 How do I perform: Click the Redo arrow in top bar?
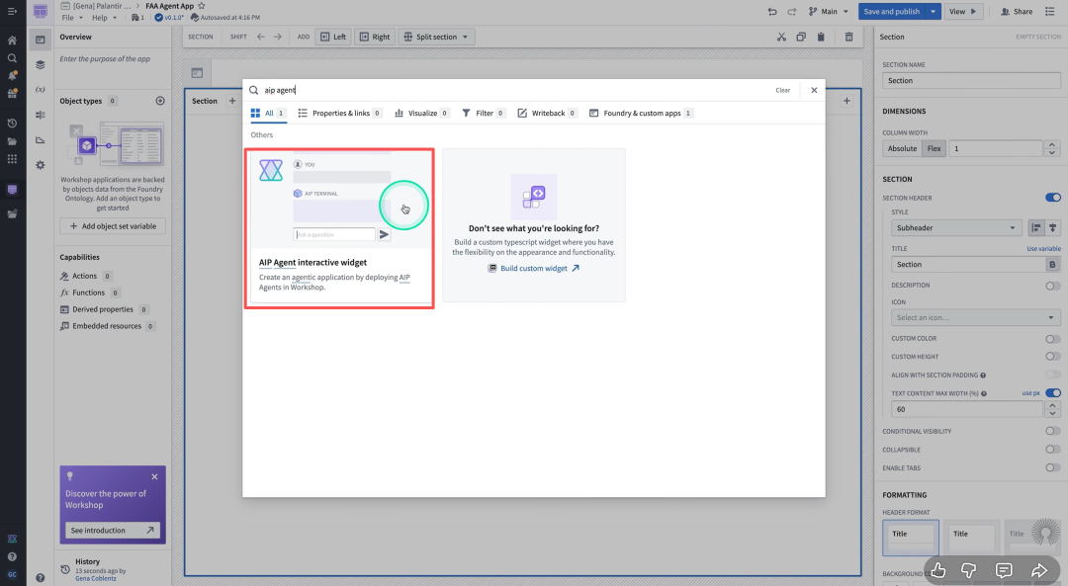coord(791,12)
